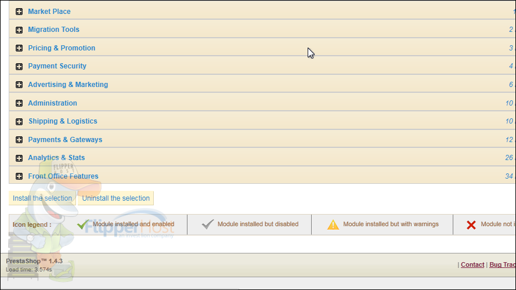Expand the Market Place plus icon

pyautogui.click(x=19, y=12)
